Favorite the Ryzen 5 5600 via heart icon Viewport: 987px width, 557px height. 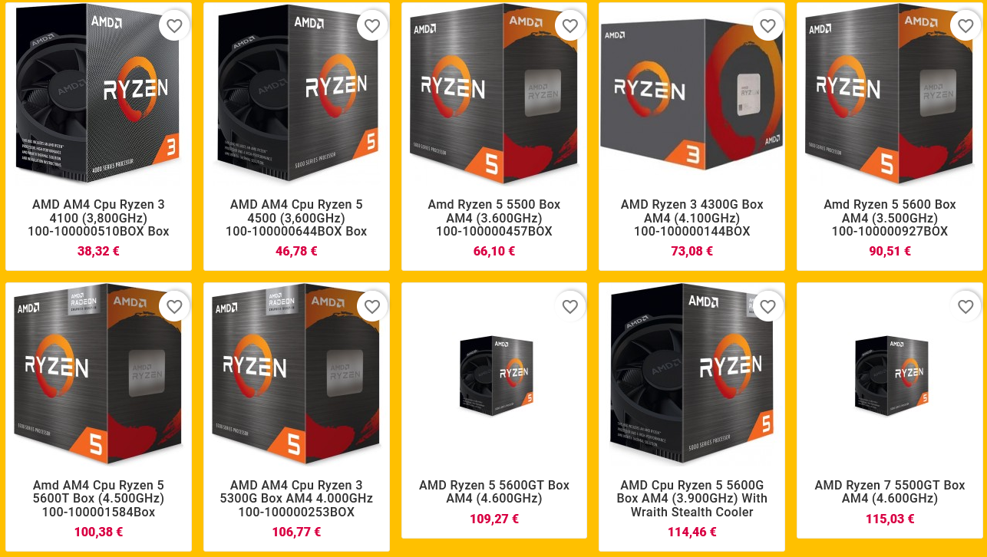966,26
